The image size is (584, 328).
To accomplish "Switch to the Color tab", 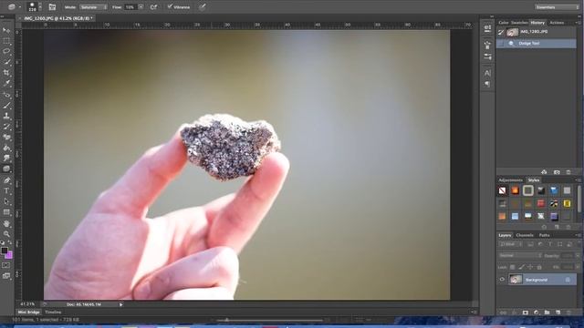I will click(504, 23).
